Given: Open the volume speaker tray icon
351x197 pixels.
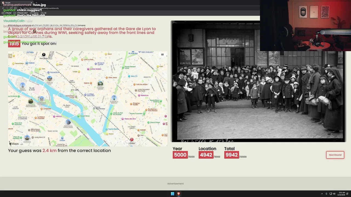Looking at the screenshot, I should (x=334, y=194).
